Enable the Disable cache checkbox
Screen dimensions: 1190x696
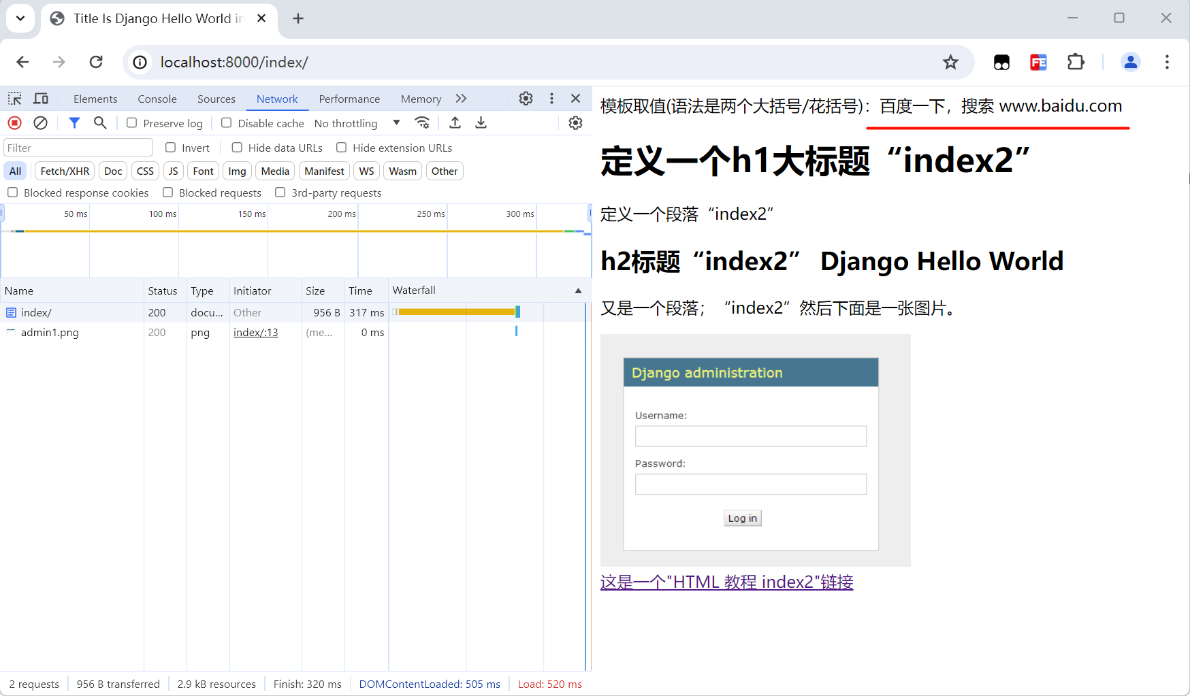227,123
